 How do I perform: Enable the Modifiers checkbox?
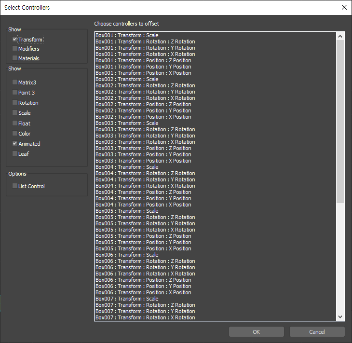(x=15, y=49)
